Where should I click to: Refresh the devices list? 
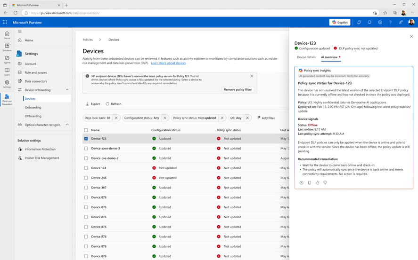click(113, 104)
